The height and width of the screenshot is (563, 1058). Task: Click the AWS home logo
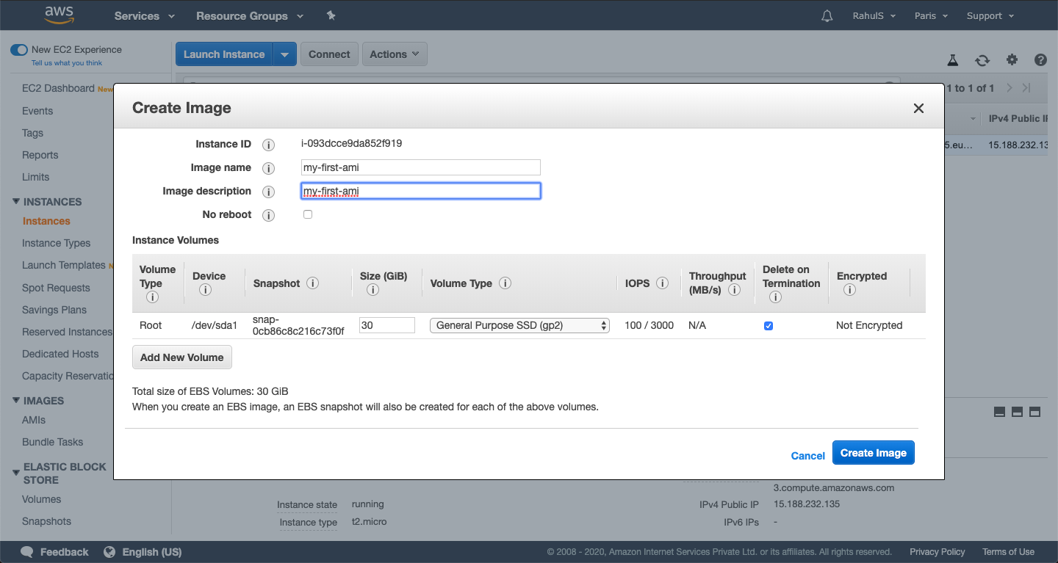tap(59, 15)
